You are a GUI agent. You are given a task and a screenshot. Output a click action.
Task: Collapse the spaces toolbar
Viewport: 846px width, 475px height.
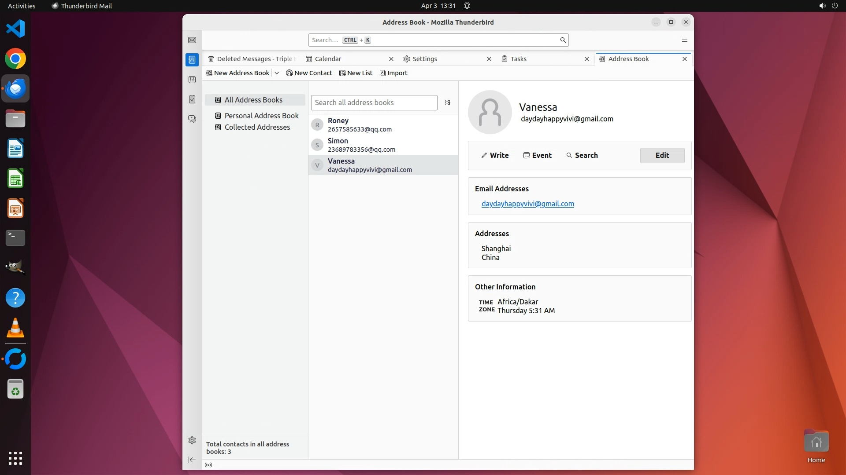click(192, 460)
